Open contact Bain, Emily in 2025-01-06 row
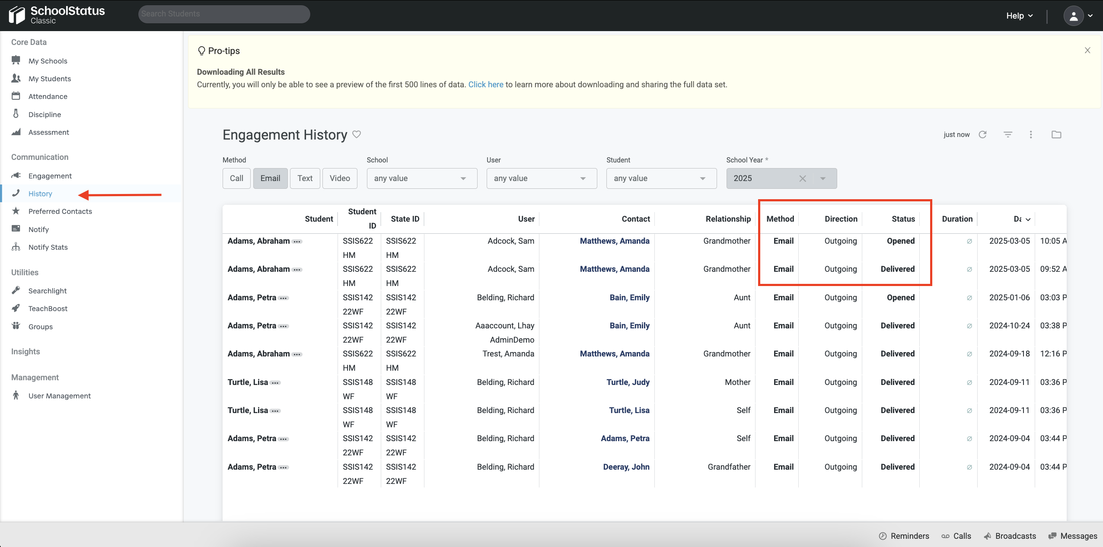 629,297
